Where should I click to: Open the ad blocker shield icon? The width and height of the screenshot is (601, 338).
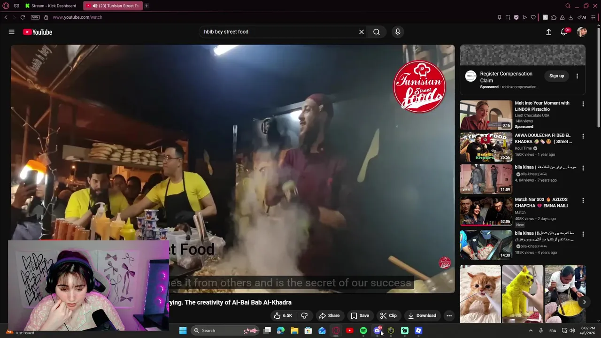516,17
